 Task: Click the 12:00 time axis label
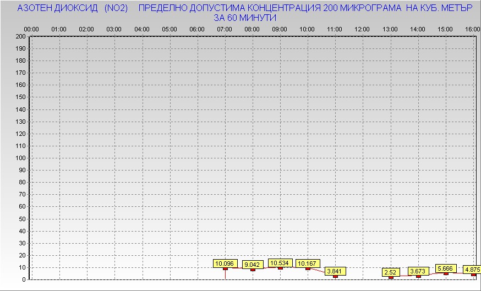click(x=362, y=29)
